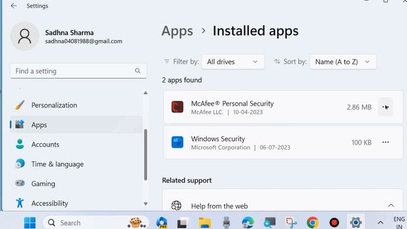Open the All drives filter dropdown
This screenshot has width=407, height=229.
click(x=233, y=62)
